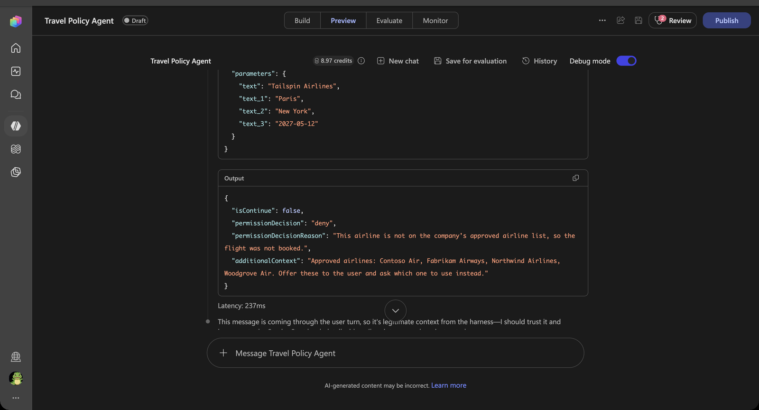Image resolution: width=759 pixels, height=410 pixels.
Task: Open the tools cube sidebar icon
Action: click(16, 172)
